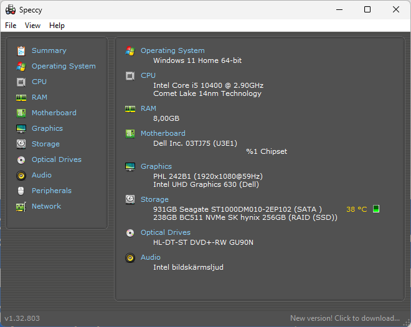Click the Optical Drives disc icon in sidebar
This screenshot has width=411, height=327.
coord(21,159)
